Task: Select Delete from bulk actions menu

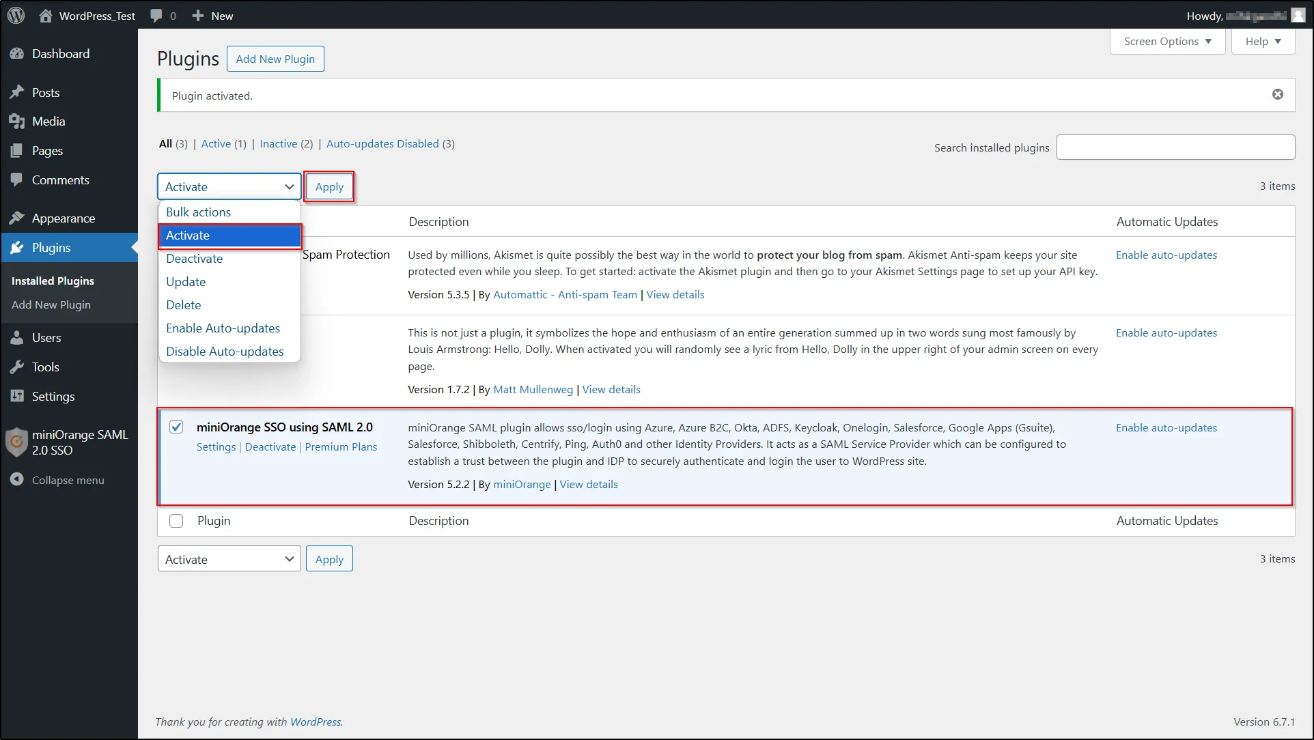Action: (184, 304)
